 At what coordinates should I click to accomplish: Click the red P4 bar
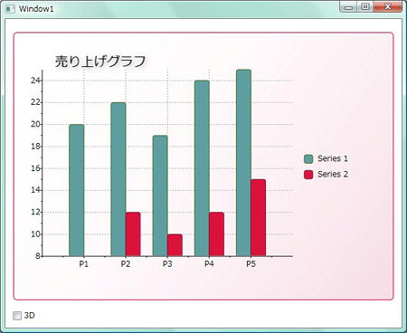click(217, 234)
